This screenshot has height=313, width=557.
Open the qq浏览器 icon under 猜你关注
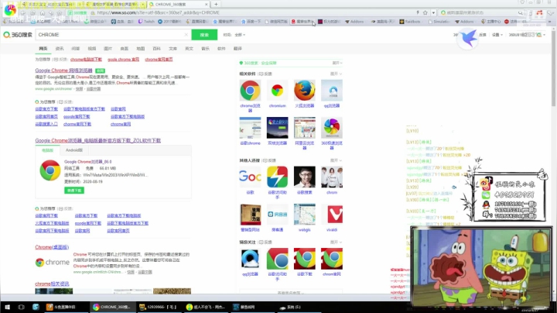coord(250,259)
